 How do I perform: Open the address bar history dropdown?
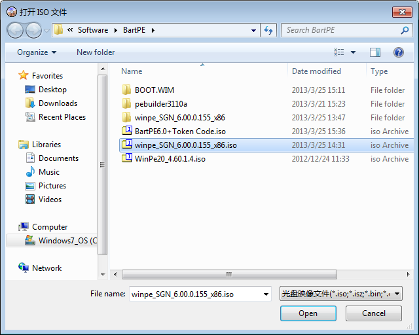(254, 30)
